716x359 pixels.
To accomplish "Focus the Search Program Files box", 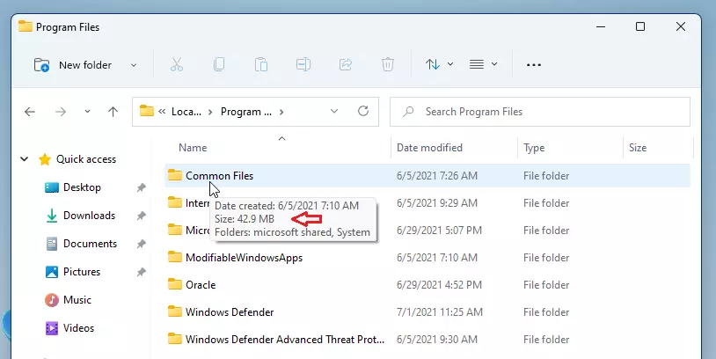I will pyautogui.click(x=540, y=112).
